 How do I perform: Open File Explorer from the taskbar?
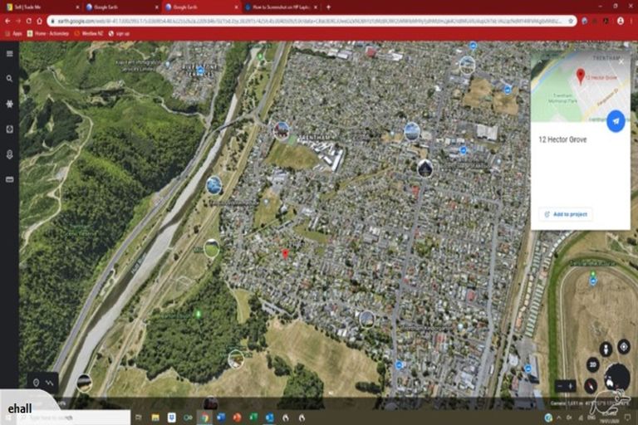[155, 417]
